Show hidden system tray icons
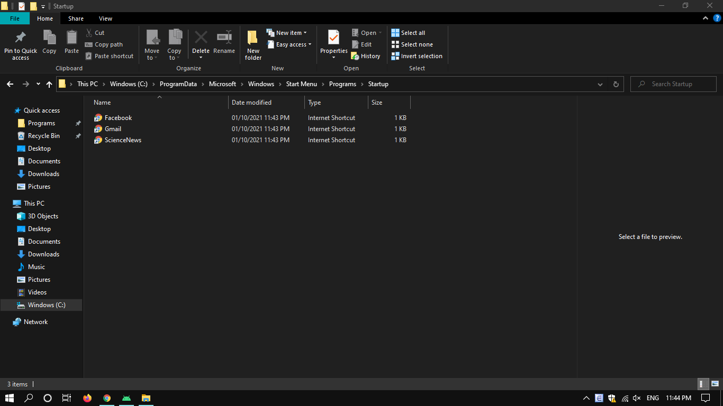 click(x=586, y=398)
